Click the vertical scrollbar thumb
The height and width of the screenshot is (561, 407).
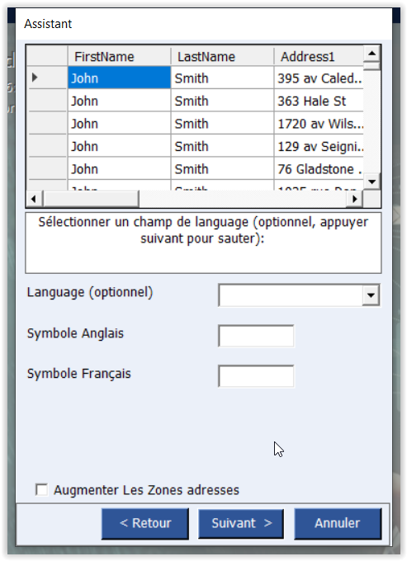[372, 66]
